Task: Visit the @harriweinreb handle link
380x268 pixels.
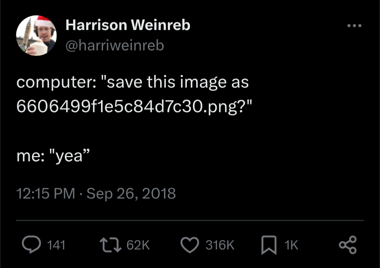Action: (115, 45)
